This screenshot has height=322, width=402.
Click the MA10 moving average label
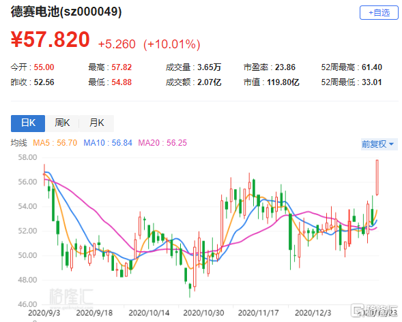pos(108,143)
